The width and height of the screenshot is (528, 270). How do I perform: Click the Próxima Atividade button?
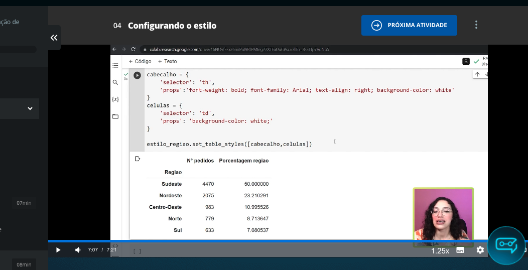(409, 25)
